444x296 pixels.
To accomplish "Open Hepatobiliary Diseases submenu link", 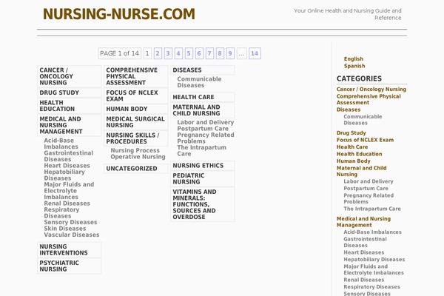I will click(x=64, y=175).
